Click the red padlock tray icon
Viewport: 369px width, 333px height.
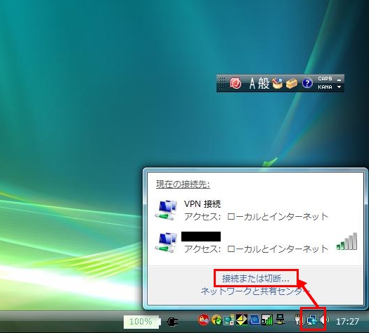coord(204,320)
